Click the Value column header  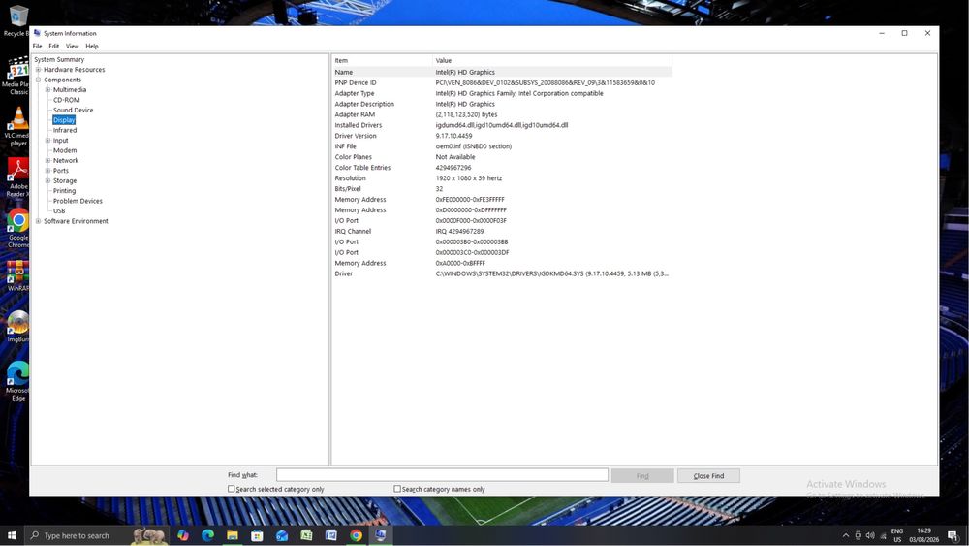tap(552, 60)
